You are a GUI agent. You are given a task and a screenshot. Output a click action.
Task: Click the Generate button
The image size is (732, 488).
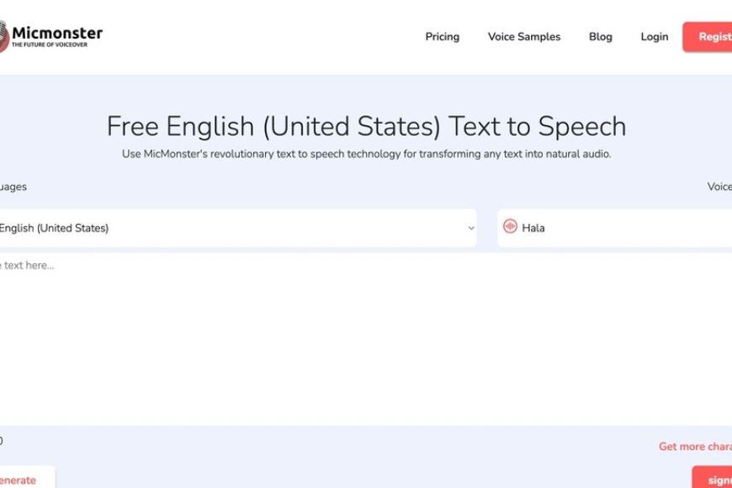(27, 477)
